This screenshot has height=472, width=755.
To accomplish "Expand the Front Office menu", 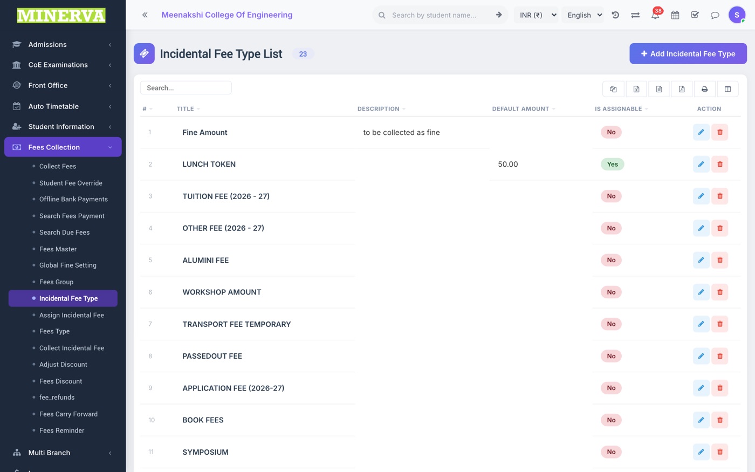I will click(x=63, y=85).
